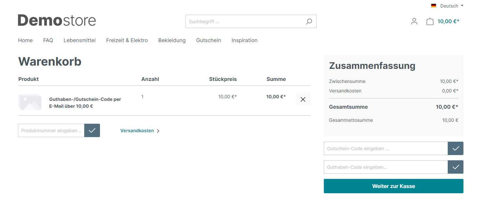Image resolution: width=490 pixels, height=221 pixels.
Task: Click Weiter zur Kasse button
Action: click(x=393, y=186)
